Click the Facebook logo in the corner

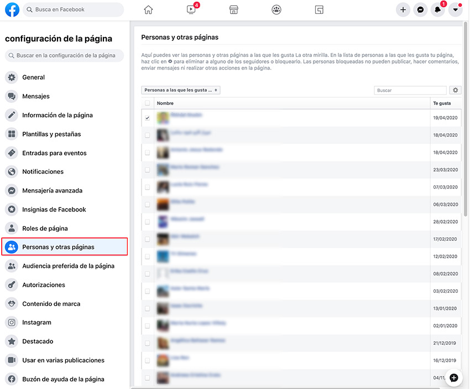(12, 9)
